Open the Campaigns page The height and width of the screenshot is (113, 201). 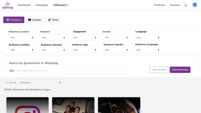click(42, 5)
